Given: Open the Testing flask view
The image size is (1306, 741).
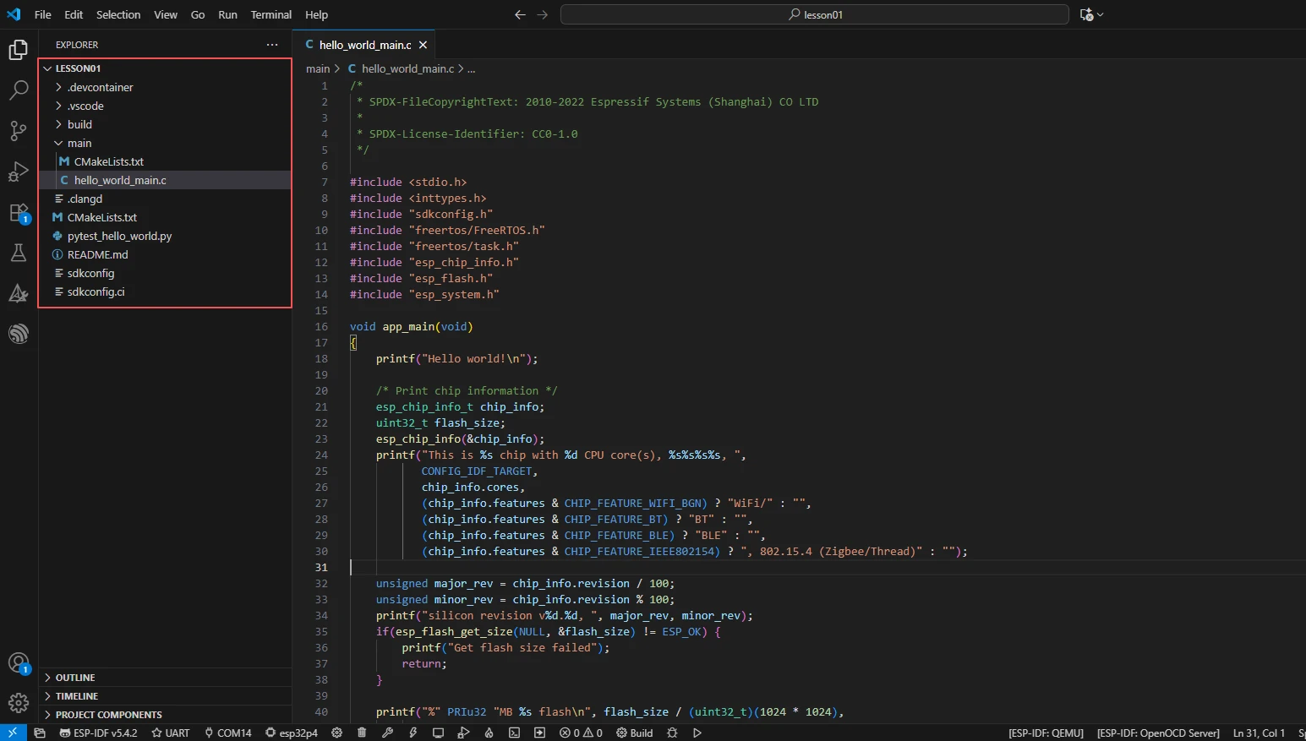Looking at the screenshot, I should click(19, 253).
